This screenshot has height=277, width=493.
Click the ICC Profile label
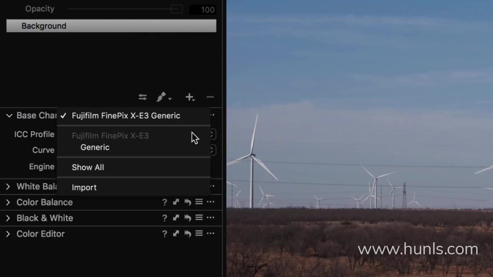(x=34, y=134)
